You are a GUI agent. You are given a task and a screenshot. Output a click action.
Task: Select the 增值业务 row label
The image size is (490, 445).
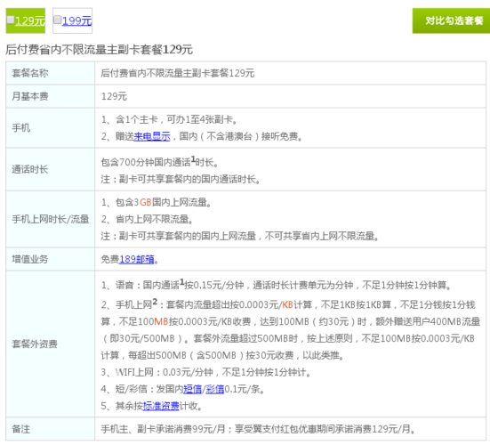tap(30, 259)
